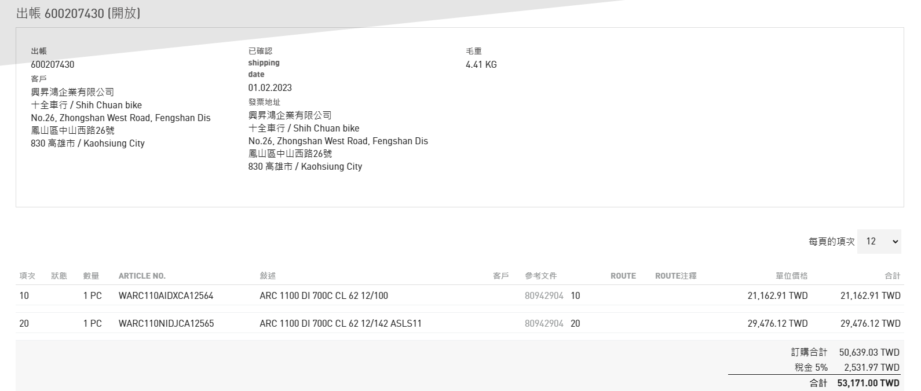Click the gross weight value 4.41 KG
This screenshot has height=391, width=921.
coord(481,65)
